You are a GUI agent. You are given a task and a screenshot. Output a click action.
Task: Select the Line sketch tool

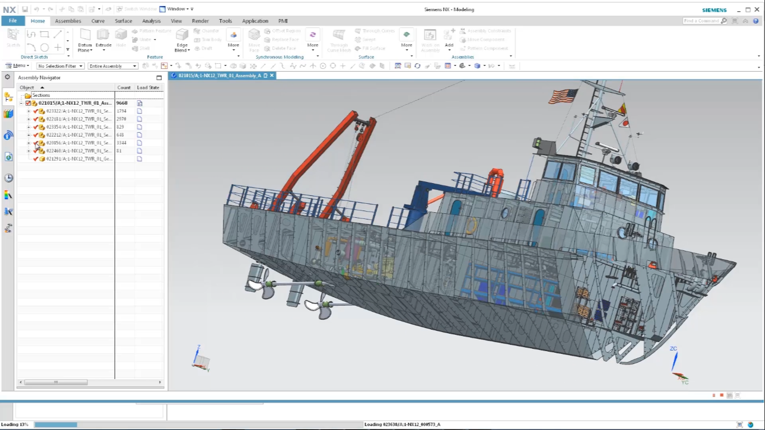58,35
